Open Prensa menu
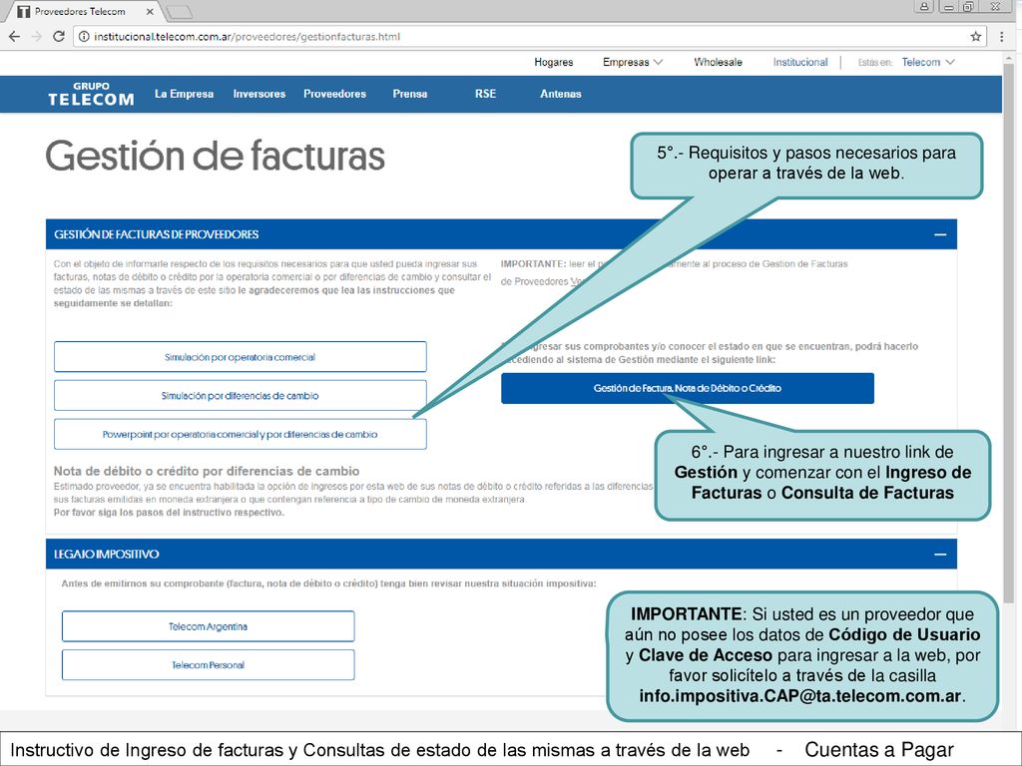This screenshot has height=766, width=1022. [x=410, y=94]
